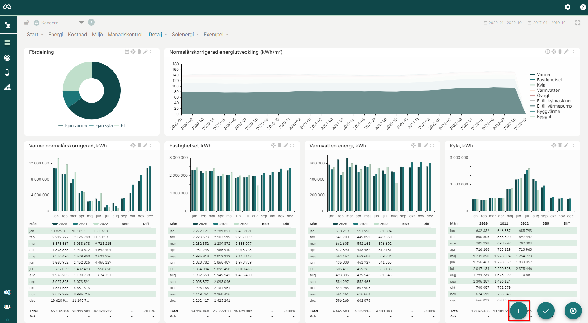Open the users group icon in sidebar

click(7, 307)
